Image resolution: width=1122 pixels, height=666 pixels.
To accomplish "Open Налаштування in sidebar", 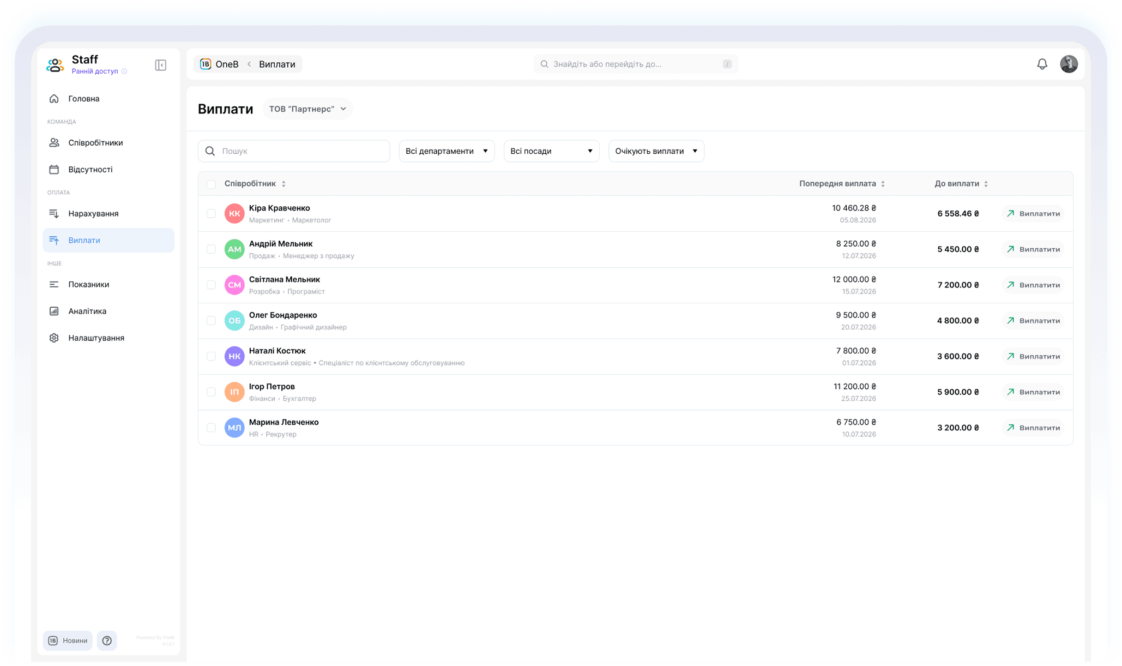I will pos(108,338).
